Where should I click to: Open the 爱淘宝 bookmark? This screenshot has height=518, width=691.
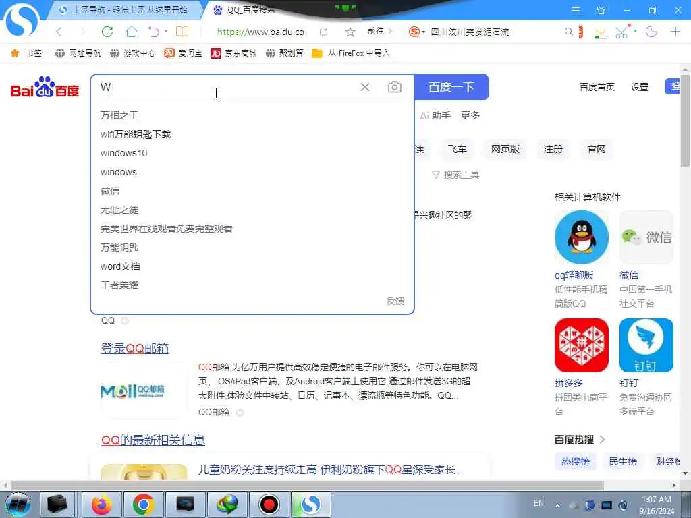183,53
